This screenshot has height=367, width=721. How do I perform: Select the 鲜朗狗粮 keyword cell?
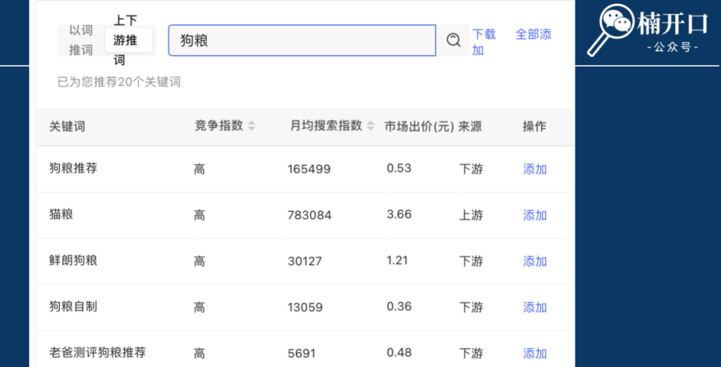coord(73,260)
